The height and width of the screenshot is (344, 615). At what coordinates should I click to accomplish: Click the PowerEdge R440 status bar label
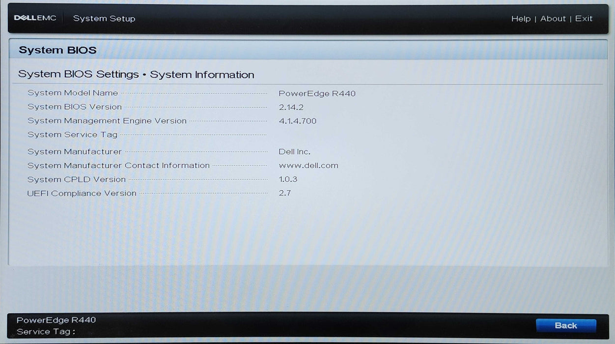56,319
